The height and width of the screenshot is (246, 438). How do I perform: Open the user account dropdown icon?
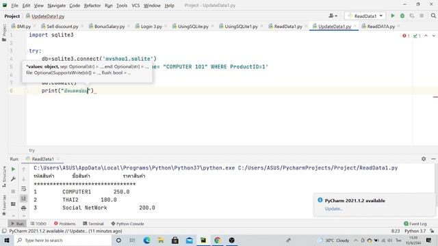point(333,16)
